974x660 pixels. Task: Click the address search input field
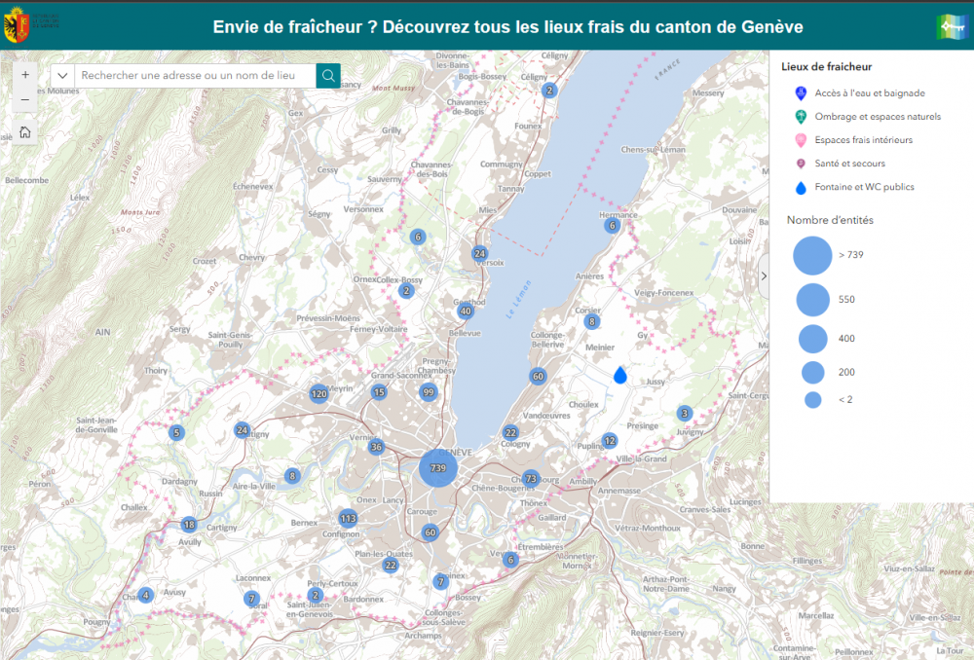click(x=195, y=76)
